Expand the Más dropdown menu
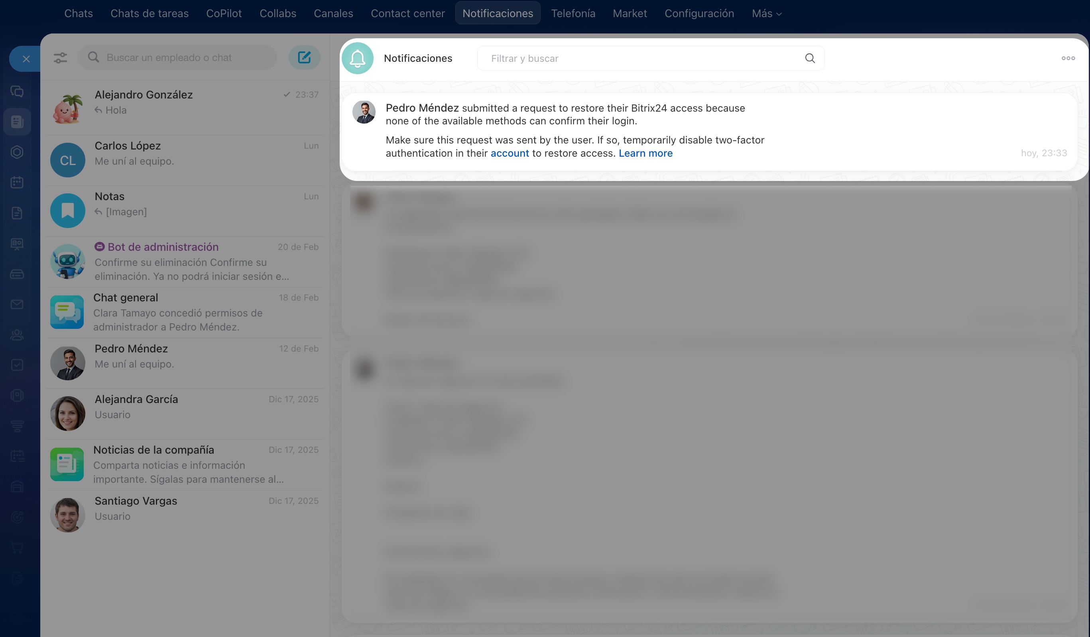Image resolution: width=1090 pixels, height=637 pixels. (x=766, y=14)
